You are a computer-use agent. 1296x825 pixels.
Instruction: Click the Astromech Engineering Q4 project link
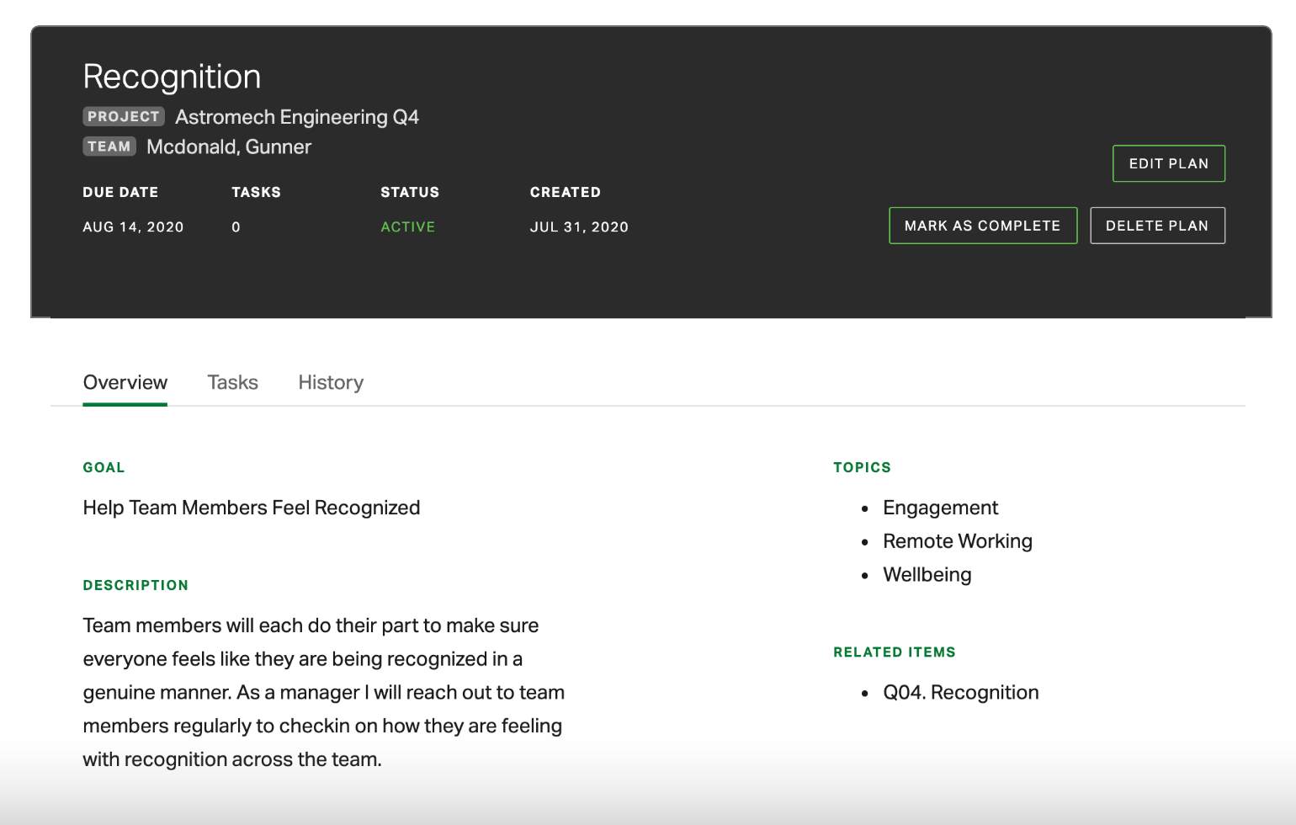click(x=295, y=117)
